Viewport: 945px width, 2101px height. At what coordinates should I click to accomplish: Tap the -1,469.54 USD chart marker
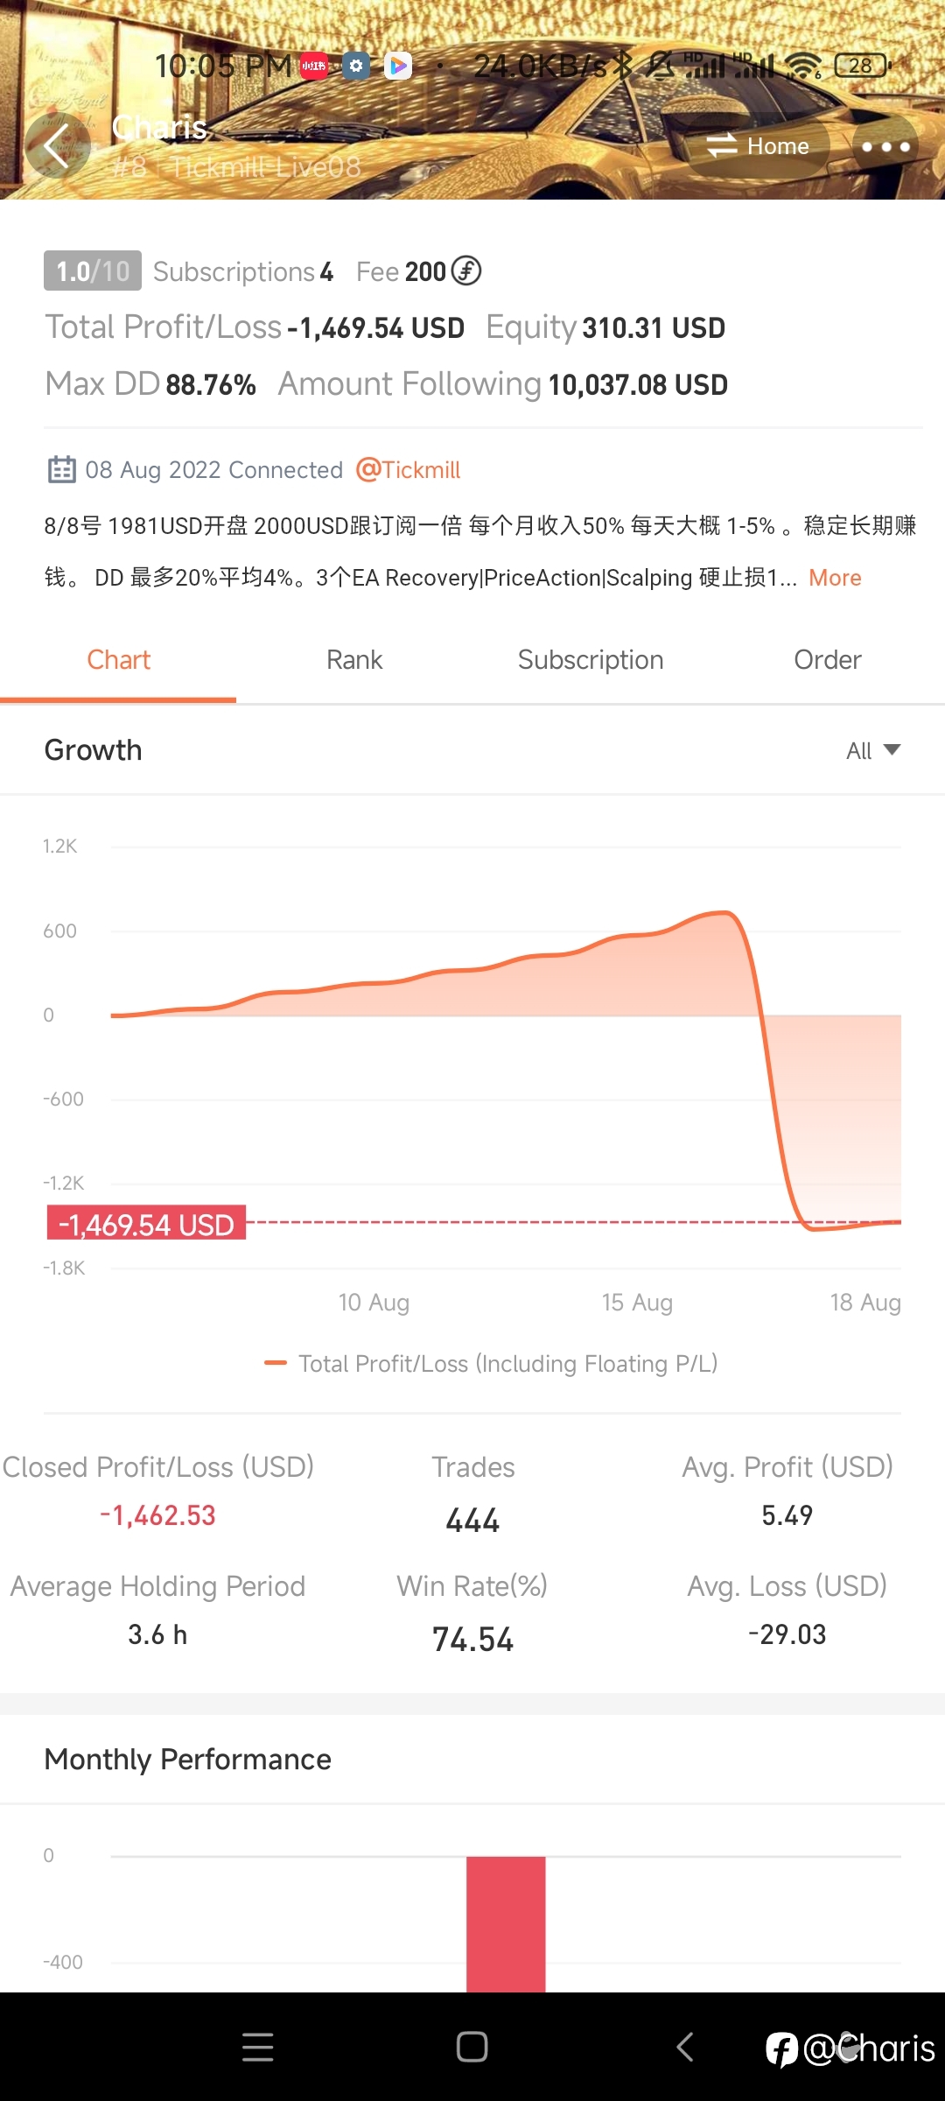pos(146,1225)
